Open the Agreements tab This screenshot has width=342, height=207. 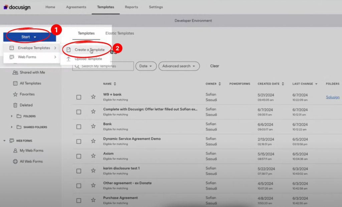tap(76, 7)
